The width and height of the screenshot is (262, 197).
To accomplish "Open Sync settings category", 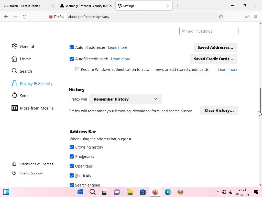I will 20,96.
